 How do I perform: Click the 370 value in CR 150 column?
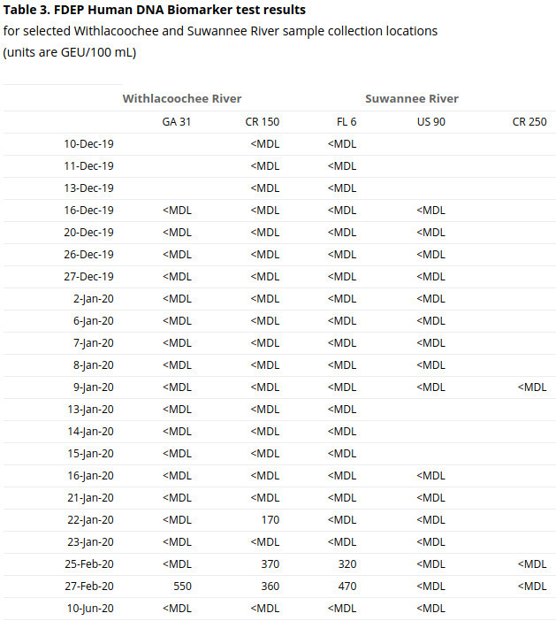[x=269, y=563]
